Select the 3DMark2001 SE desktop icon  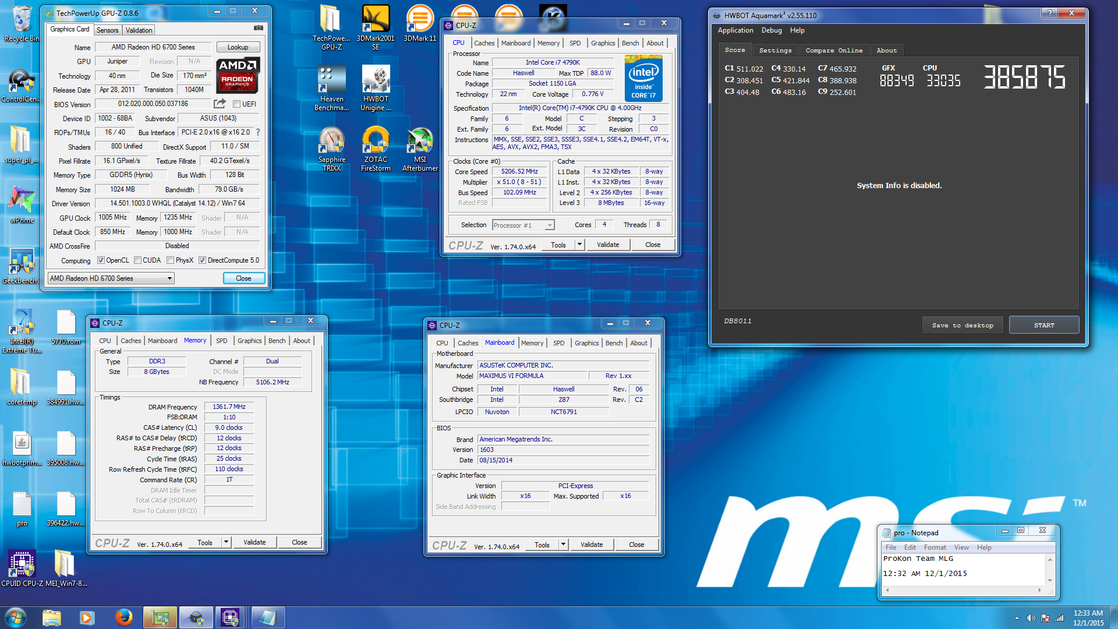[376, 27]
